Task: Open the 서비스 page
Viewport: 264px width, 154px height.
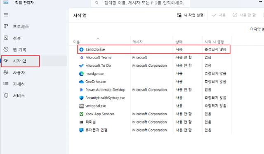Action: [34, 96]
